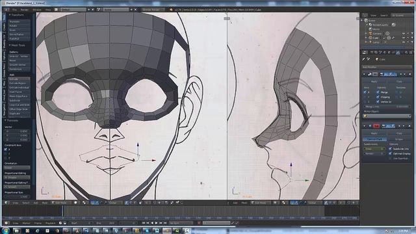Switch to the Options tab in tool shelf
Screen dimensions: 416x234
pos(4,56)
